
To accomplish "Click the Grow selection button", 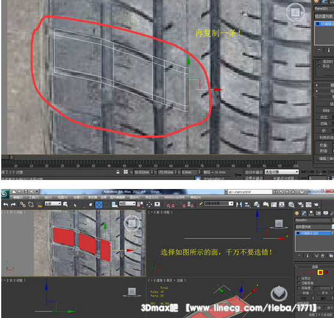I will pyautogui.click(x=325, y=293).
